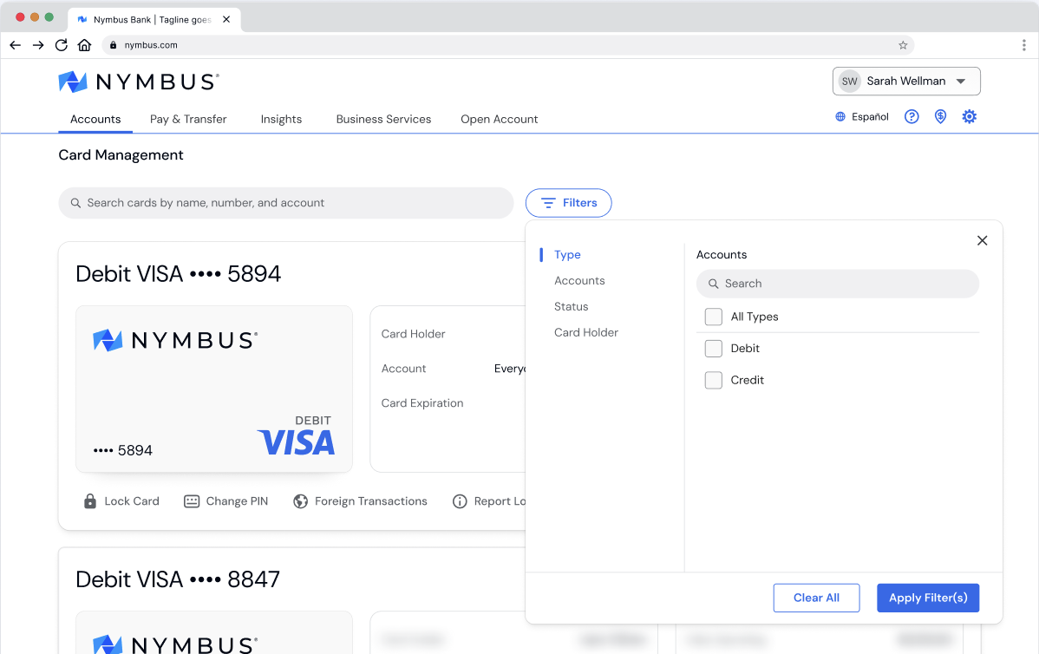Click the VISA logo on 5894 card
The height and width of the screenshot is (654, 1039).
(x=296, y=442)
